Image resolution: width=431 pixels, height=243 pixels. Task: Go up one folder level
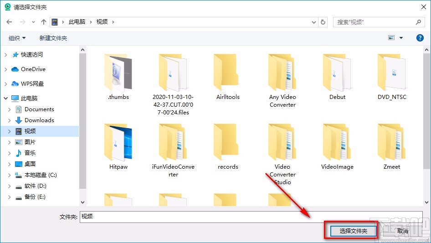click(43, 22)
